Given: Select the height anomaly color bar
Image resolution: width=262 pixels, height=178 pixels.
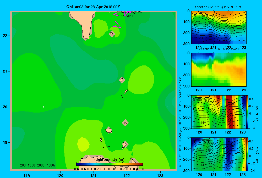Looking at the screenshot, I should coord(110,164).
